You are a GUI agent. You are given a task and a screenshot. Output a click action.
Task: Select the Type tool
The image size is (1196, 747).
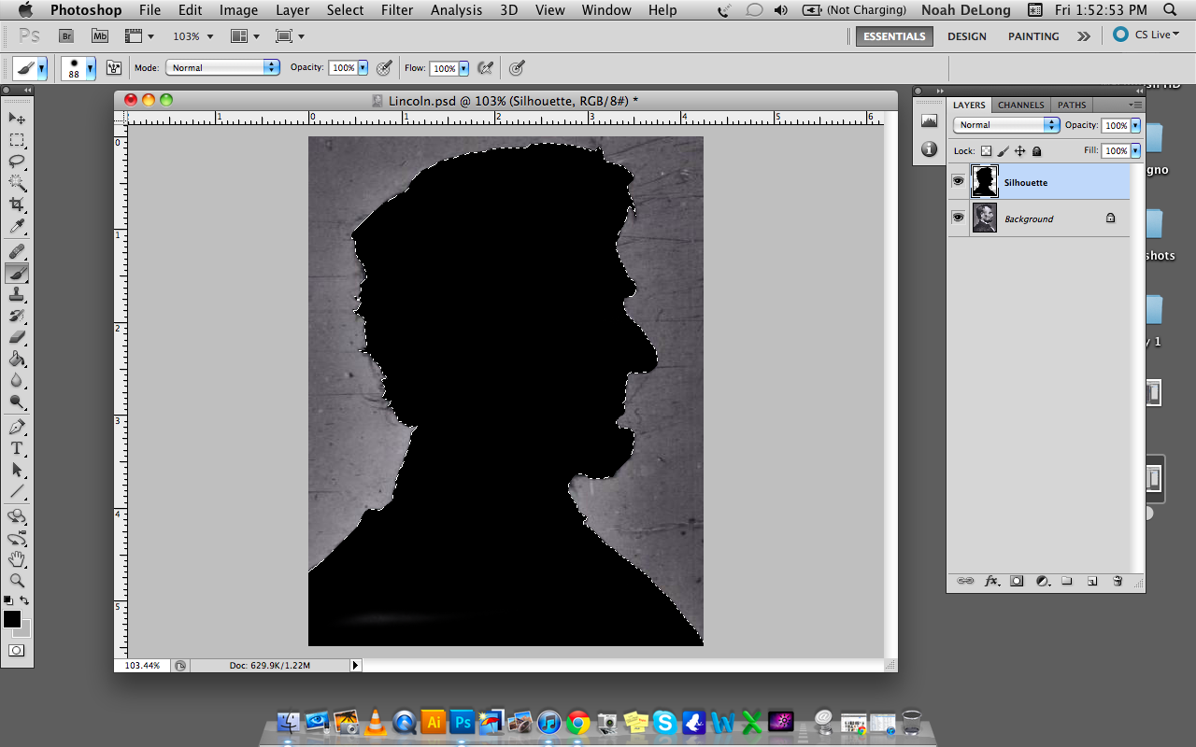point(17,448)
